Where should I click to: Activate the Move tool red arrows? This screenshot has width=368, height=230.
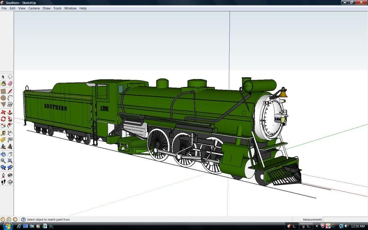point(3,112)
